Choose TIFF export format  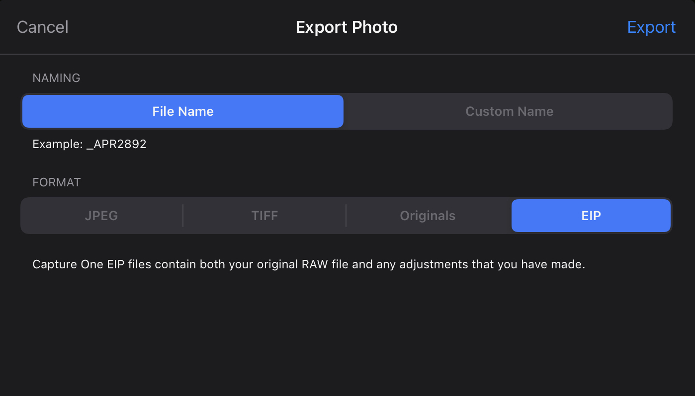[x=264, y=216]
